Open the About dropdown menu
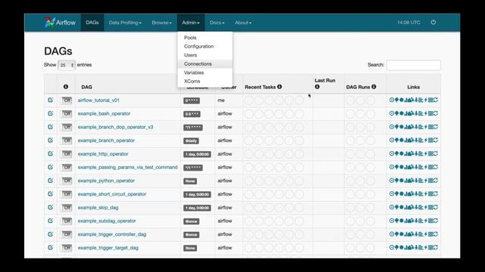485x272 pixels. click(242, 23)
